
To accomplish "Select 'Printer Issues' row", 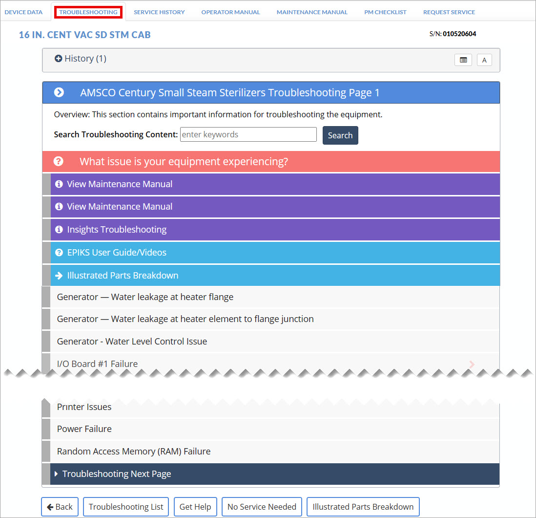I will [x=275, y=408].
